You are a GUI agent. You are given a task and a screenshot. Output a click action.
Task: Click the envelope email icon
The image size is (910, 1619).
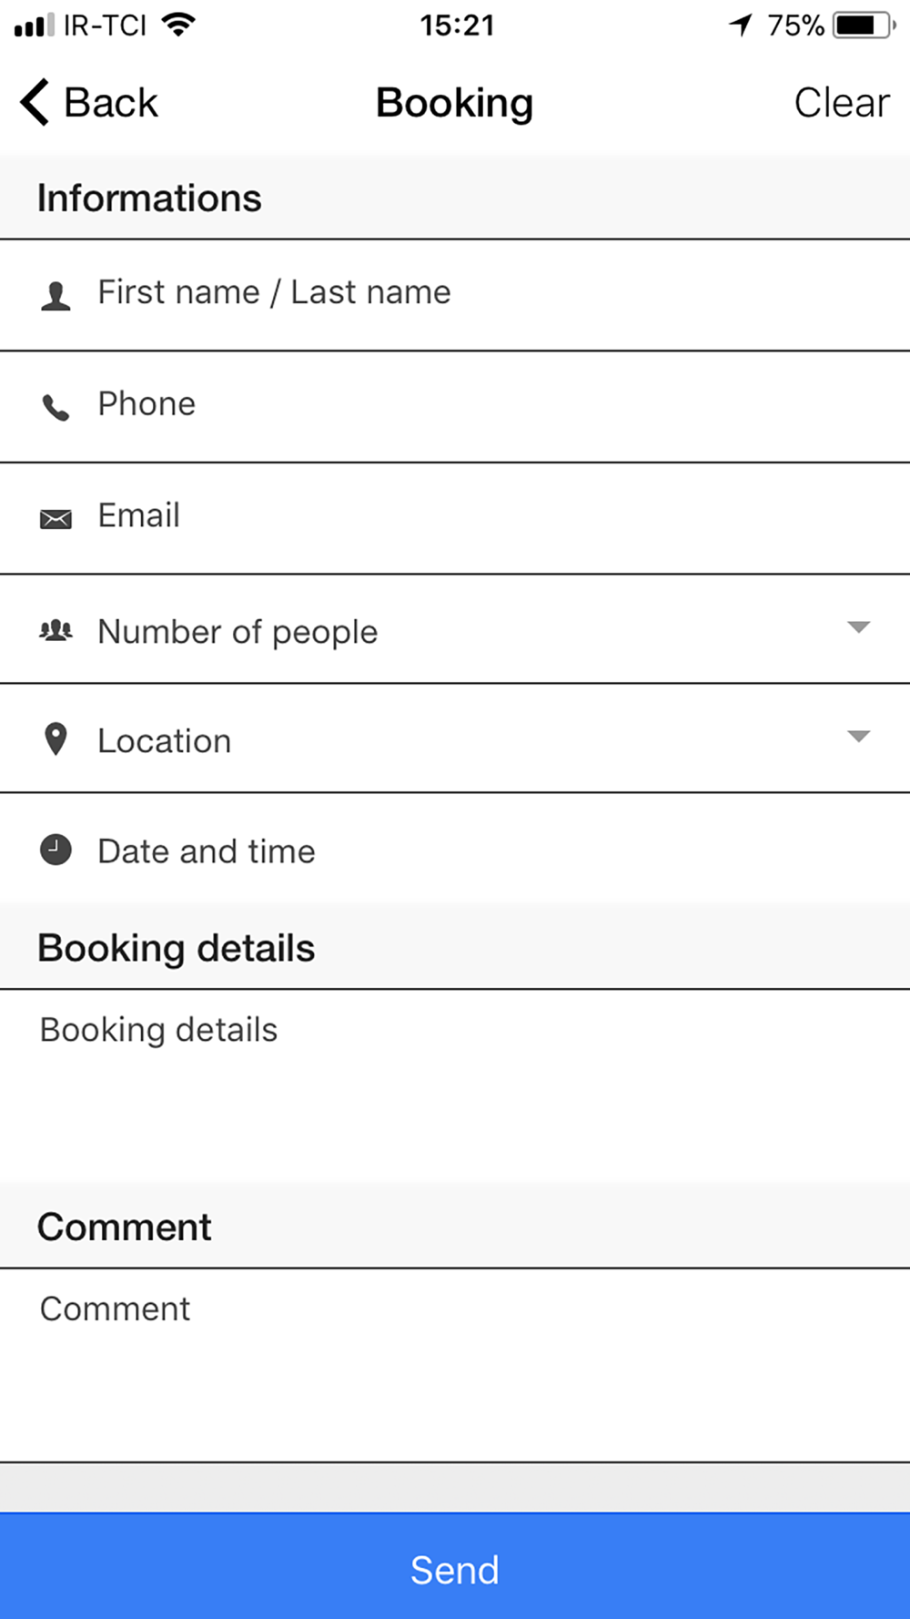pyautogui.click(x=56, y=519)
